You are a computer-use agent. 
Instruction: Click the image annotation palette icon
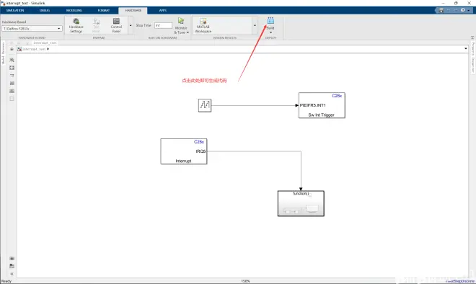(12, 91)
